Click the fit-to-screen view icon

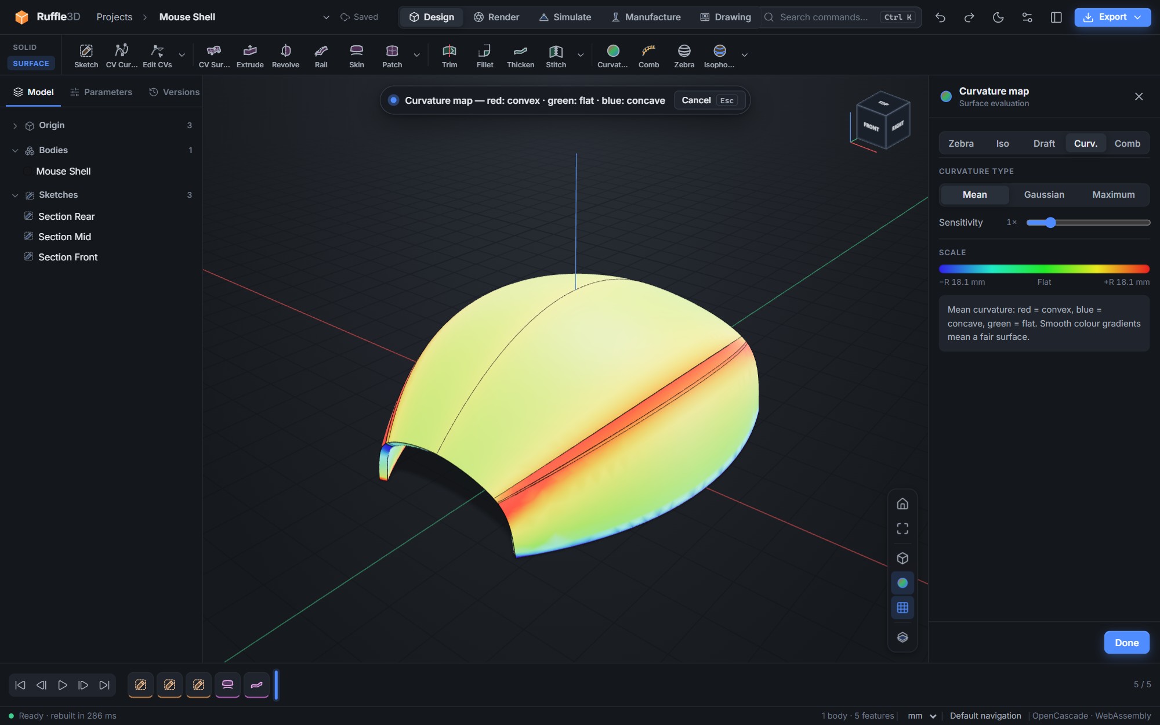(x=902, y=528)
